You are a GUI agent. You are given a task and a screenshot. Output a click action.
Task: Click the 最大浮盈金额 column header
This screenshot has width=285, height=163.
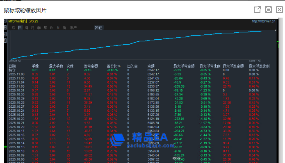(x=233, y=66)
